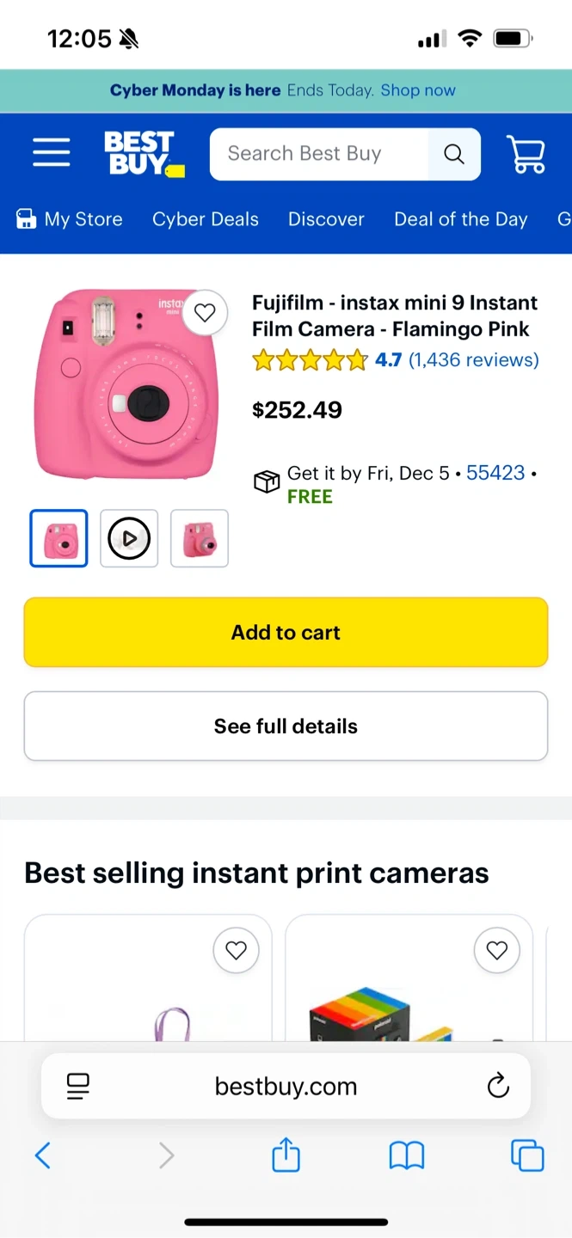572x1238 pixels.
Task: Tap the Best Buy logo
Action: 143,154
